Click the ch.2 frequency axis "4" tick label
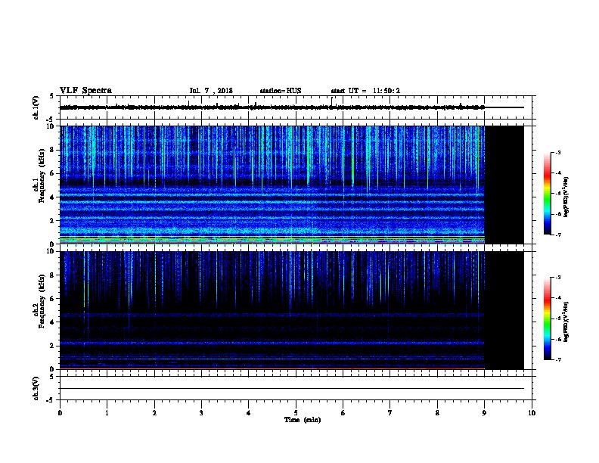This screenshot has width=599, height=463. [x=53, y=322]
